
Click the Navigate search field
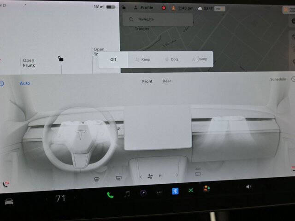[158, 19]
